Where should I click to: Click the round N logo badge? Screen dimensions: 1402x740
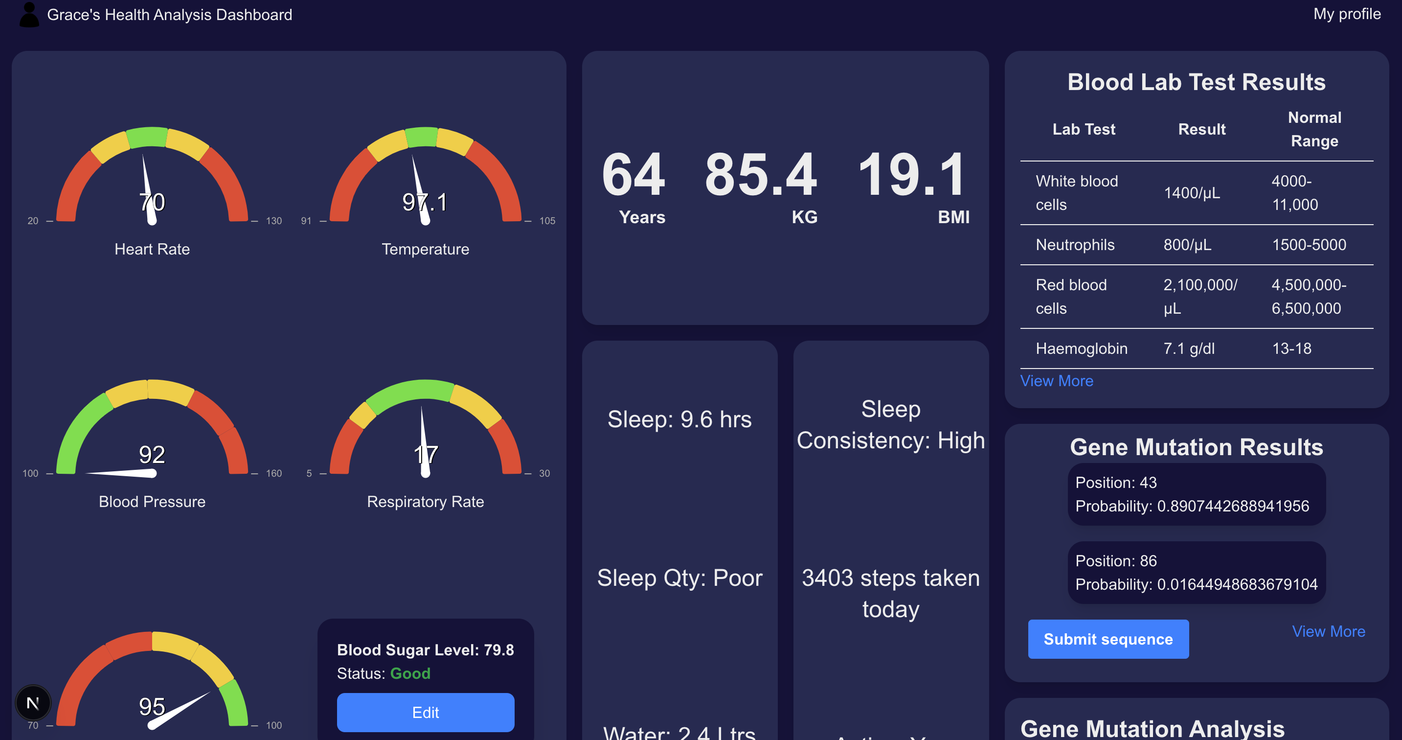pyautogui.click(x=33, y=703)
